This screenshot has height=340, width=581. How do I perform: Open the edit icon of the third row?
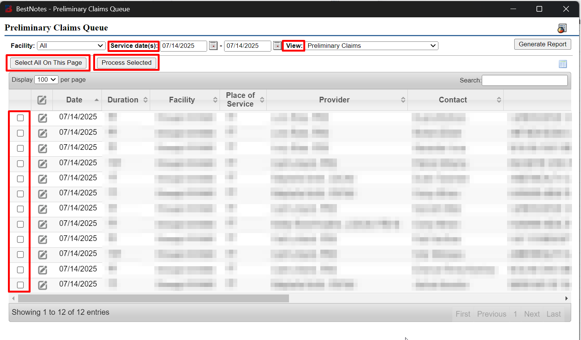[x=43, y=148]
